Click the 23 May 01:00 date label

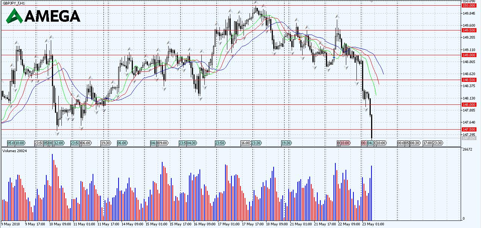coord(373,224)
